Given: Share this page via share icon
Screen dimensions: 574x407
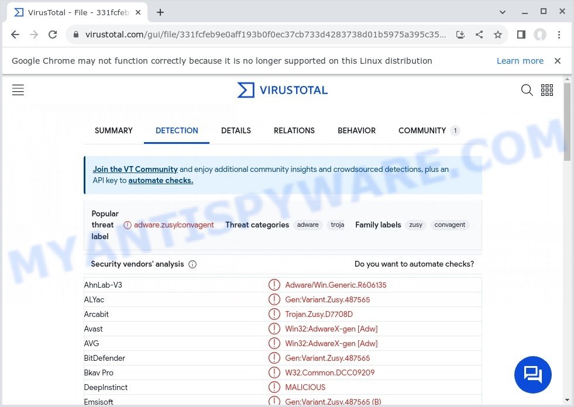Looking at the screenshot, I should (x=479, y=35).
